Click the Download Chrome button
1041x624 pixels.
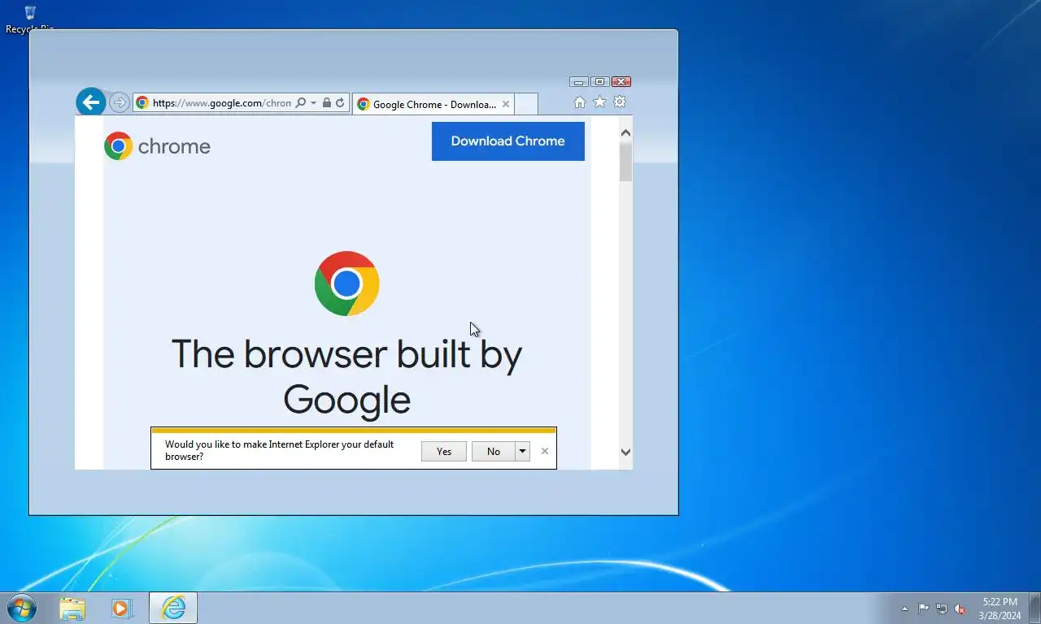[x=508, y=141]
